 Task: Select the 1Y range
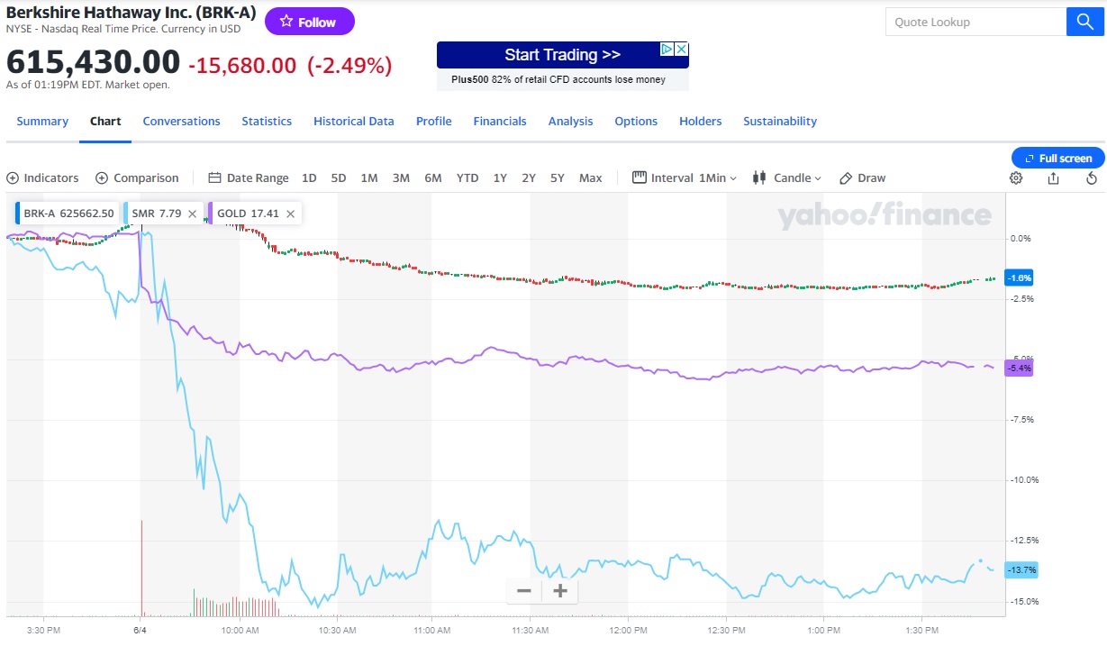click(x=500, y=177)
